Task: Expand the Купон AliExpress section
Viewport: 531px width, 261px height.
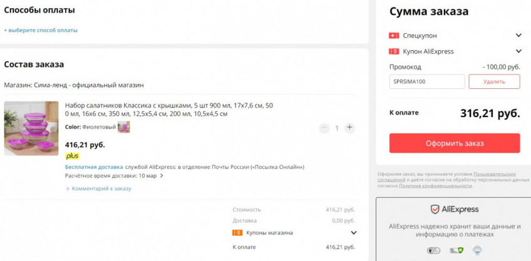Action: (518, 51)
